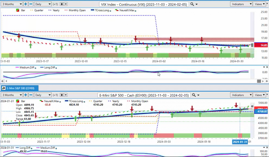The image size is (269, 157).
Task: Toggle Monthly Open line in VIX legend
Action: 75,10
